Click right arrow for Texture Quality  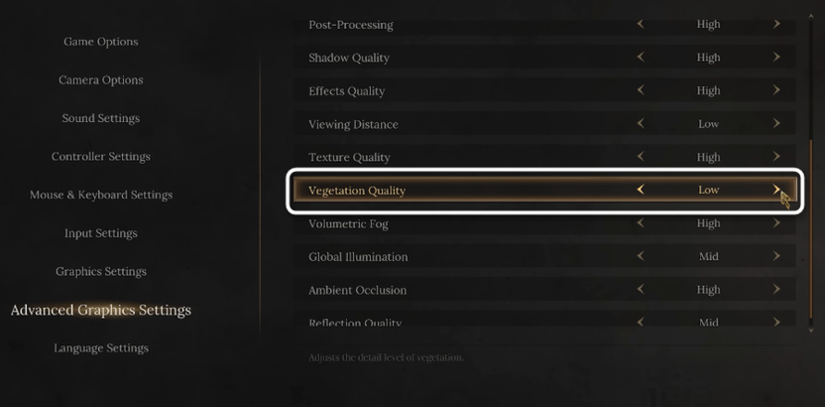pos(776,157)
